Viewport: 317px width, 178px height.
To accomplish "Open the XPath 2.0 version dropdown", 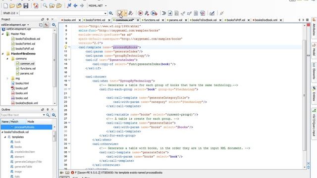I will 10,13.
